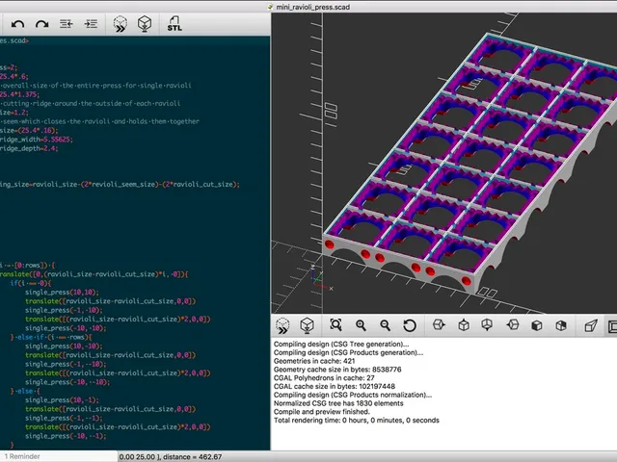Click 'Total rendering time' console line
The height and width of the screenshot is (462, 617).
356,421
